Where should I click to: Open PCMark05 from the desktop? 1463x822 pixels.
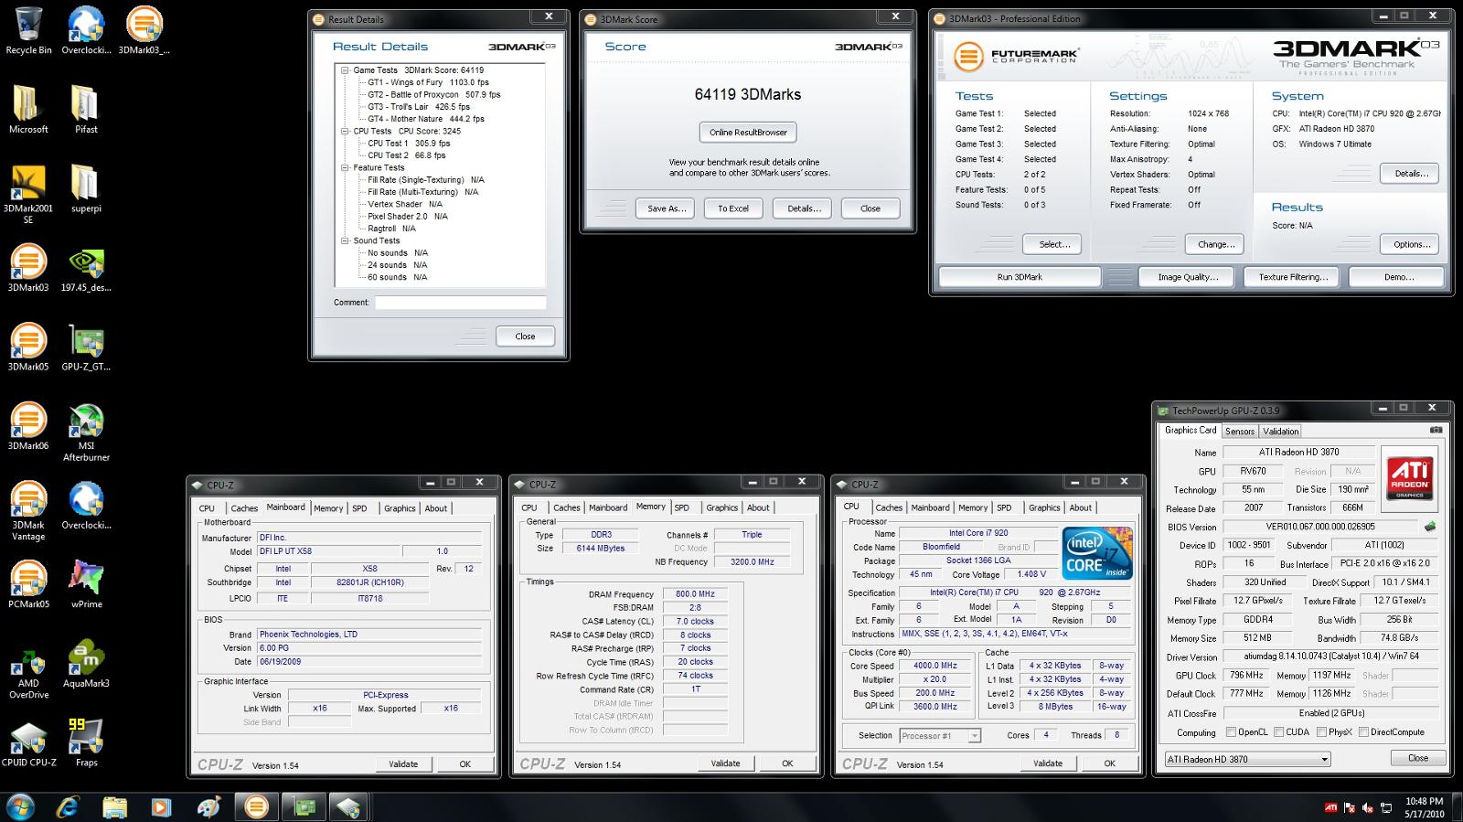pyautogui.click(x=28, y=584)
